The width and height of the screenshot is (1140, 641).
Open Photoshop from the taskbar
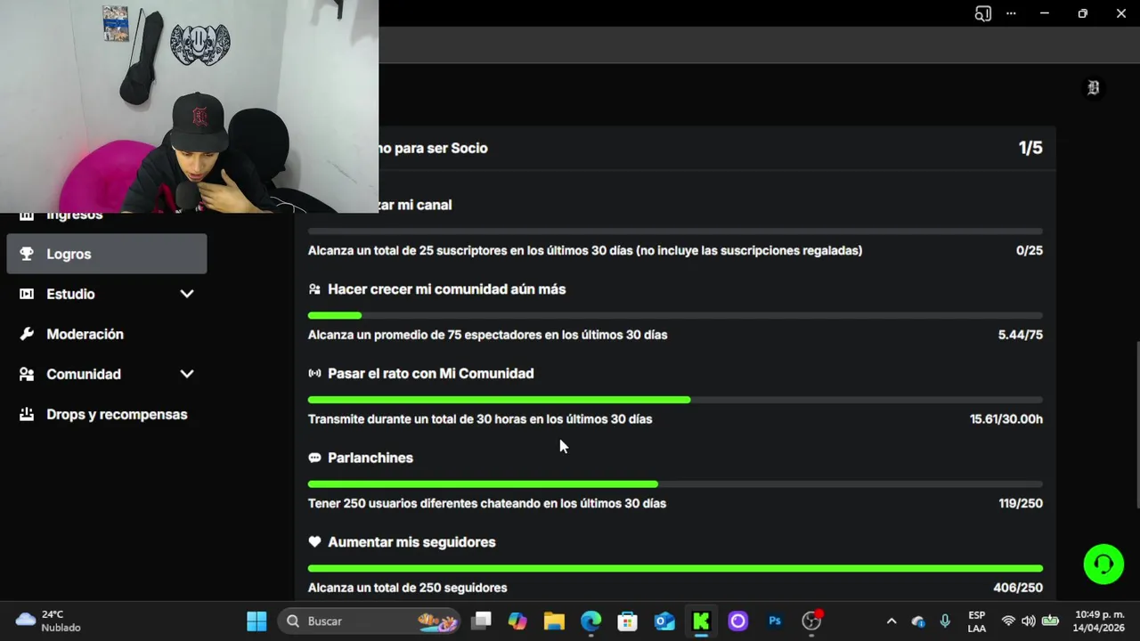pyautogui.click(x=775, y=621)
